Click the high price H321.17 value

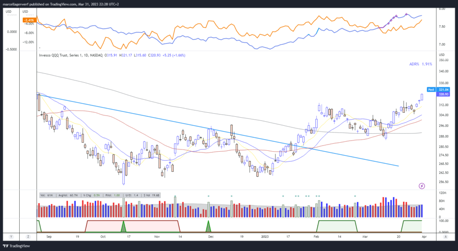tap(126, 55)
